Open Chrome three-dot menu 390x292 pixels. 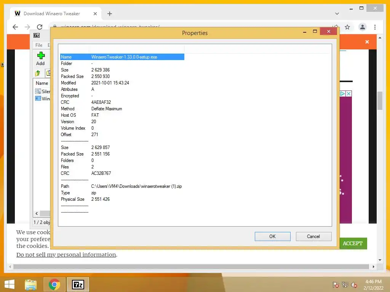point(375,27)
